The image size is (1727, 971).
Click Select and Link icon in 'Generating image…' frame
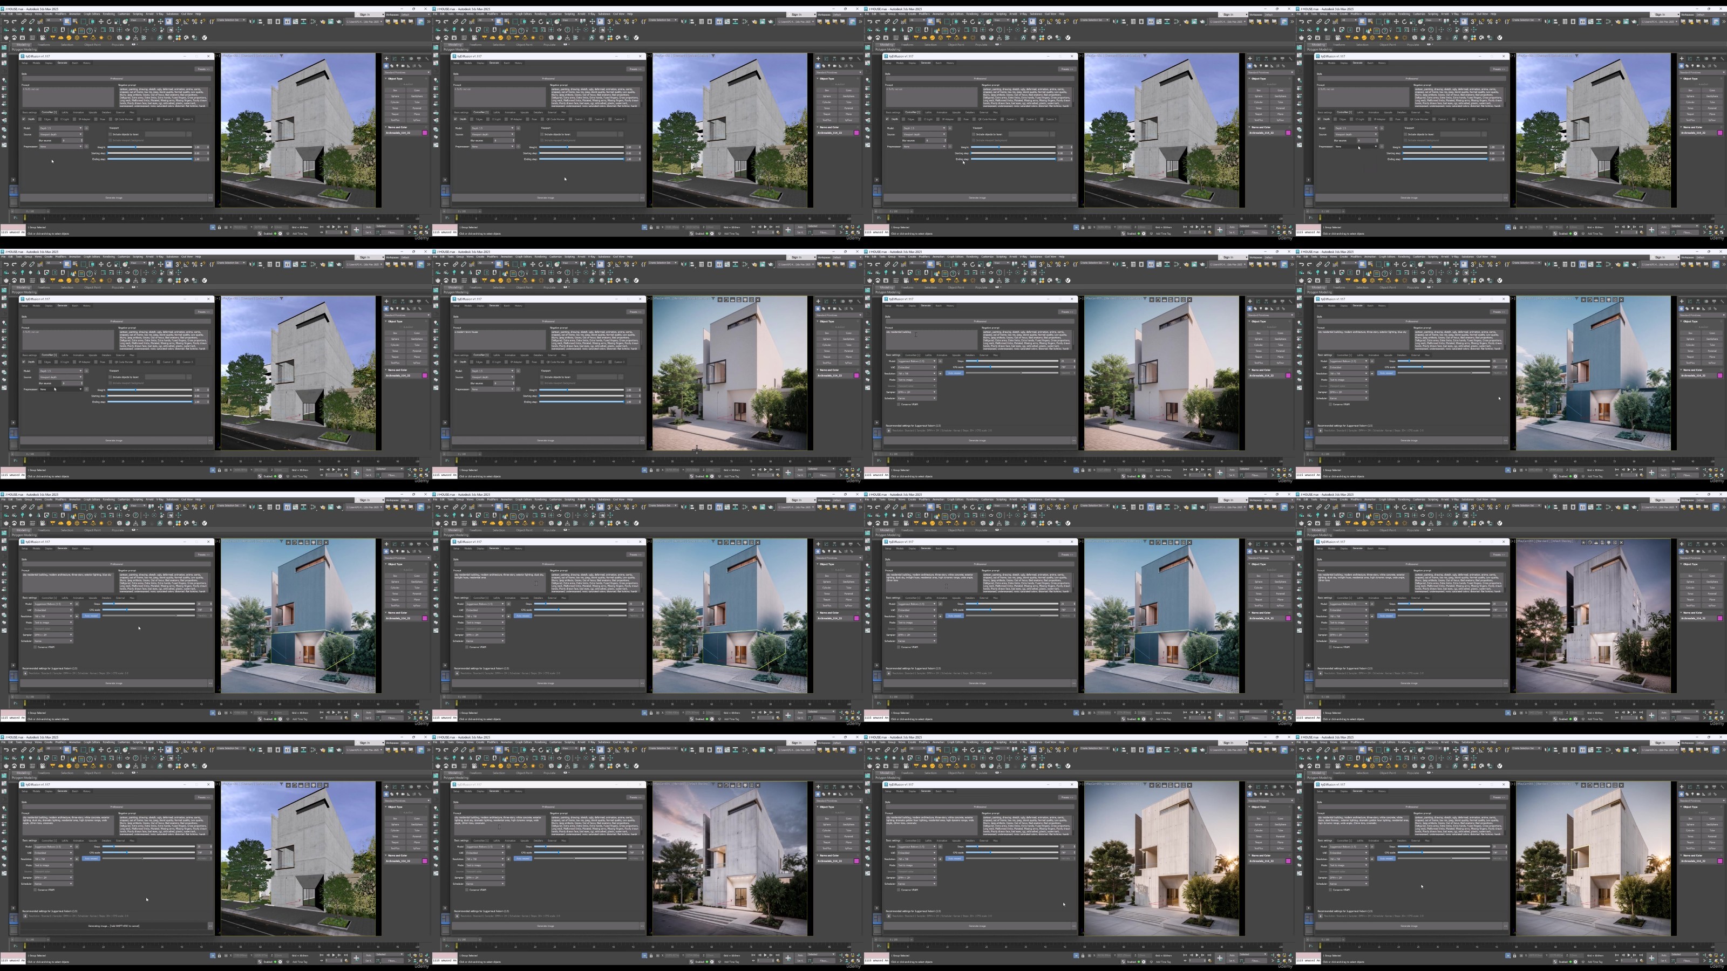pos(23,750)
